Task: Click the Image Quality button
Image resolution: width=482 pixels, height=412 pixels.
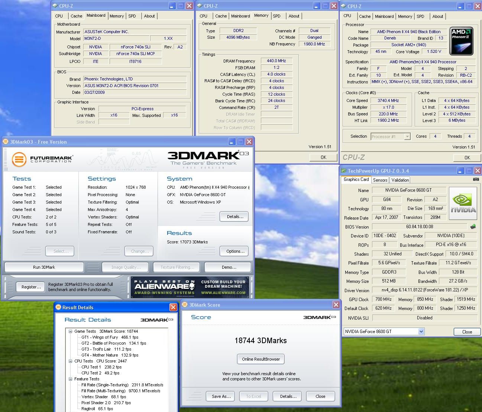Action: tap(125, 267)
